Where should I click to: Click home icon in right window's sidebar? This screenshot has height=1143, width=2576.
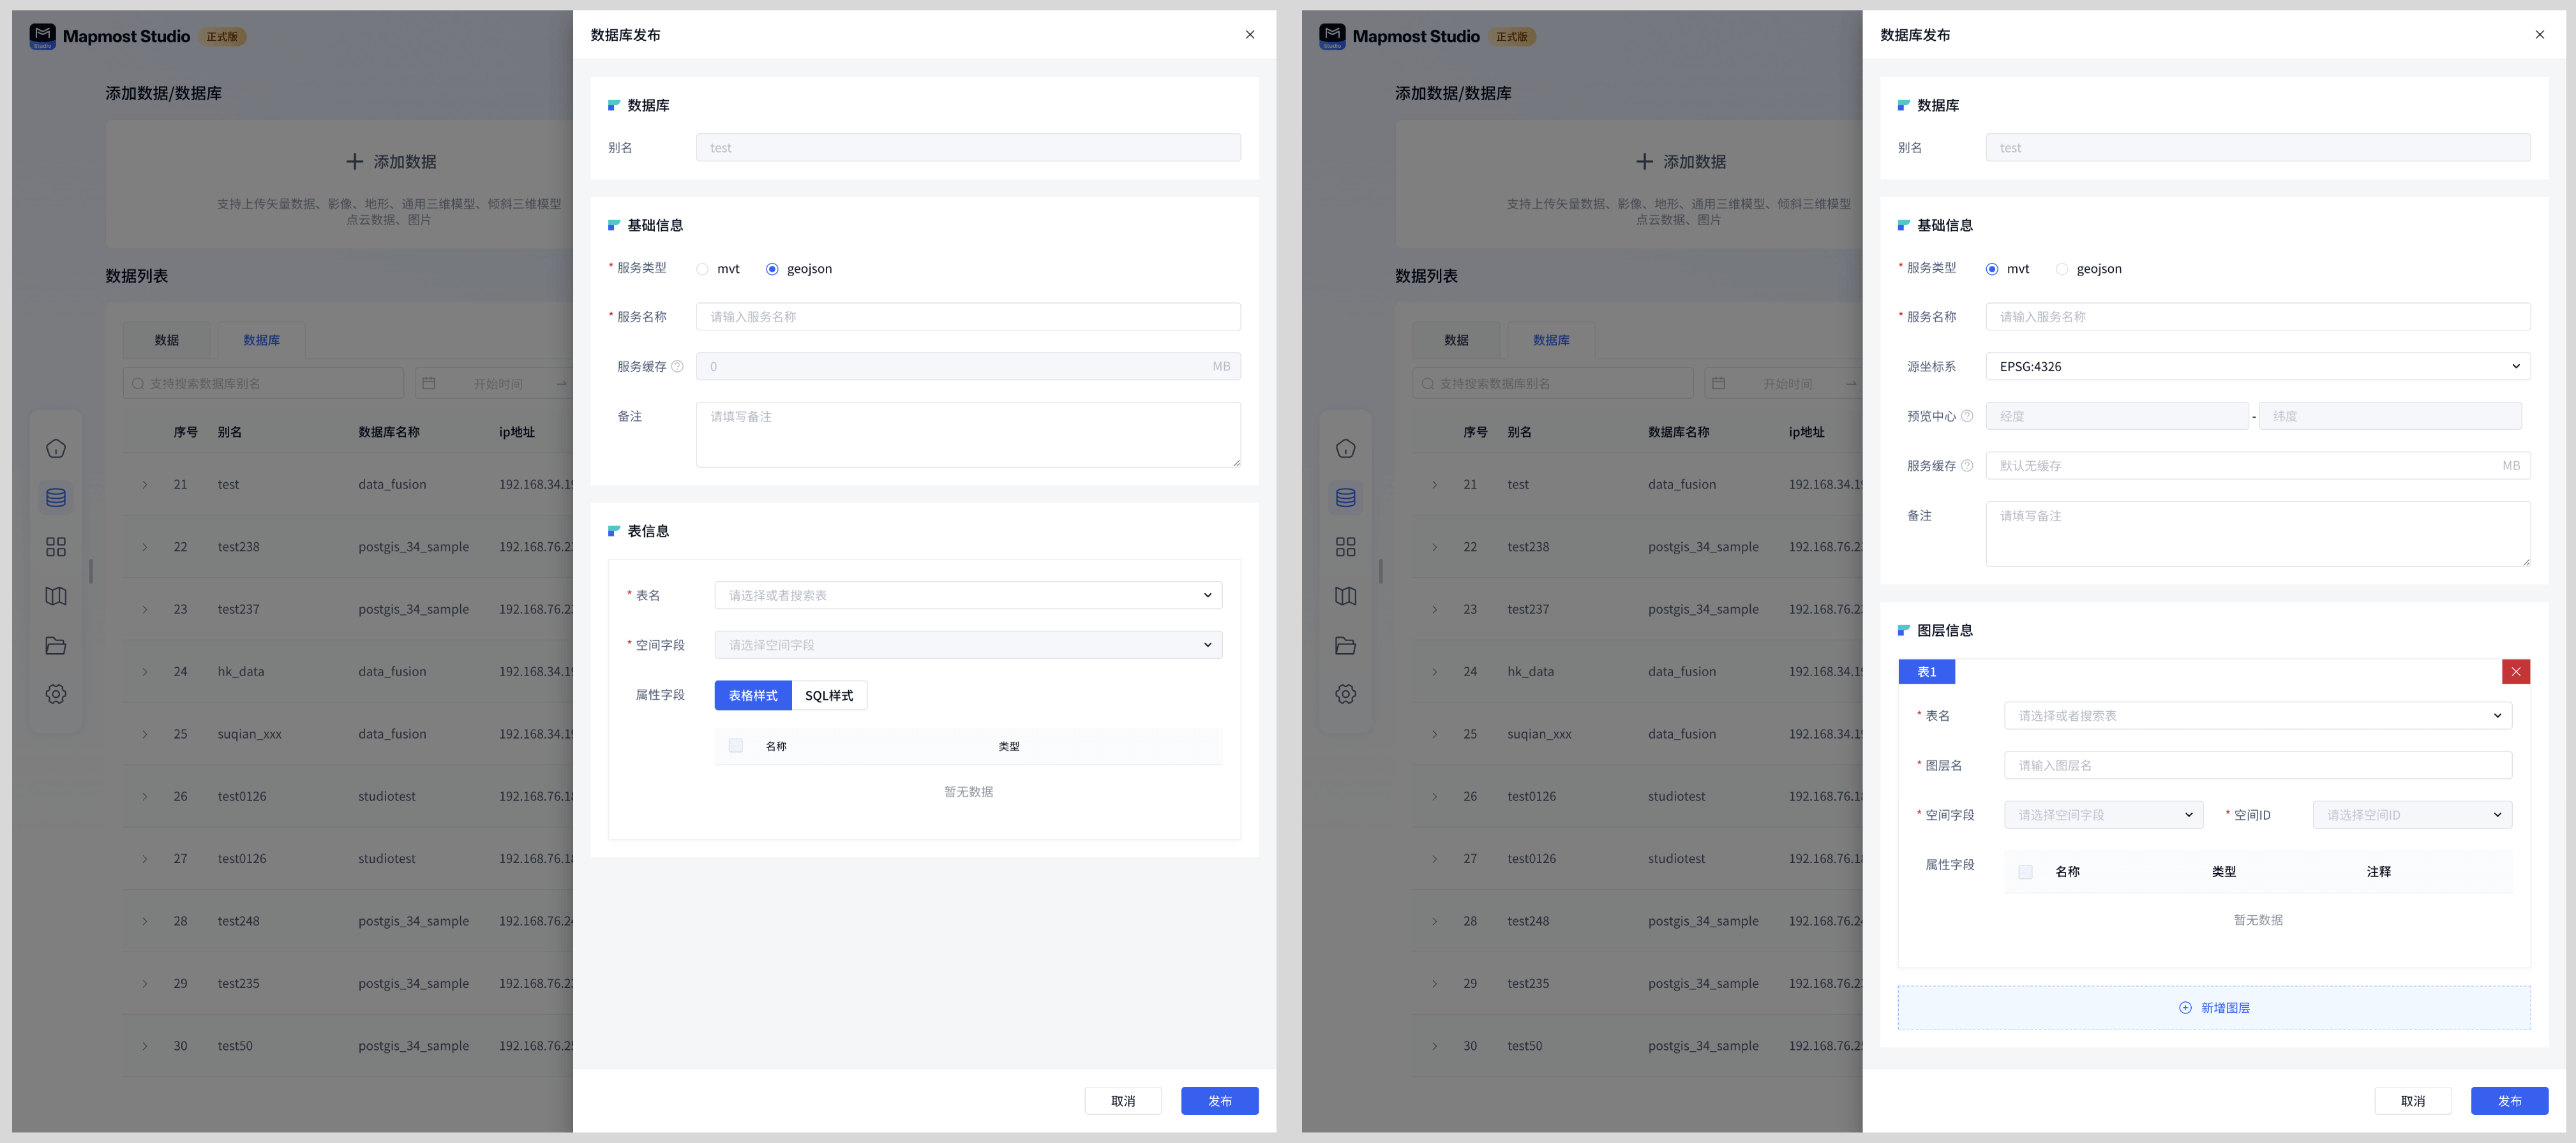point(1345,448)
